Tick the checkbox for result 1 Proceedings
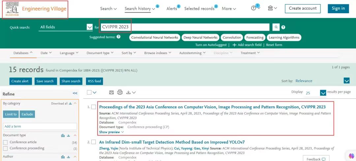The image size is (356, 161). coord(94,107)
